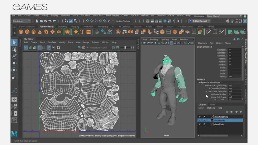This screenshot has height=145, width=258.
Task: Open Layers menu in Layer Editor
Action: 201,108
